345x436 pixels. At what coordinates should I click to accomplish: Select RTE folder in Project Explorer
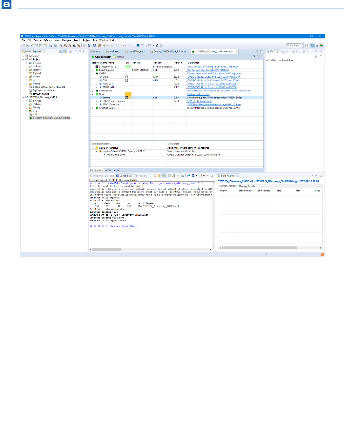point(35,111)
